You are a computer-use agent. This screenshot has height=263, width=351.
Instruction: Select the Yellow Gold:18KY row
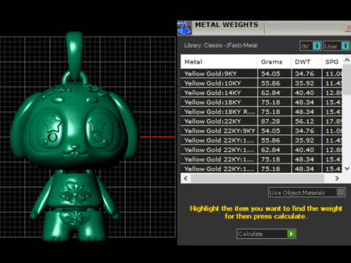point(261,102)
